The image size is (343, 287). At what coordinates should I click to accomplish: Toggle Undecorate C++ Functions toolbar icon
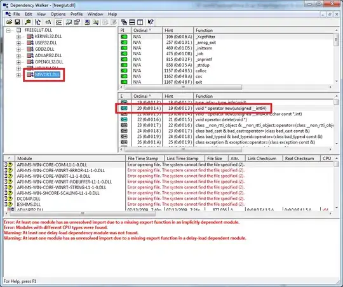pyautogui.click(x=58, y=22)
